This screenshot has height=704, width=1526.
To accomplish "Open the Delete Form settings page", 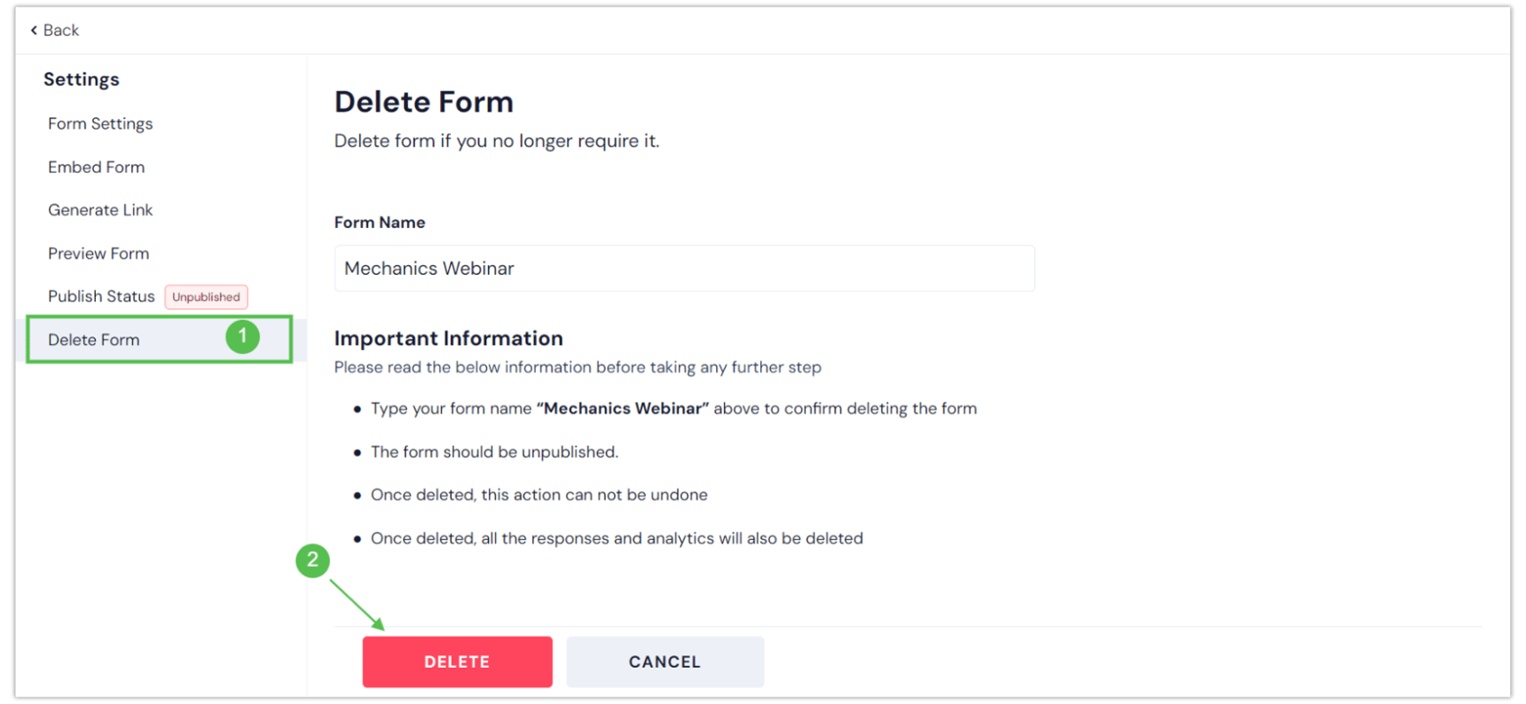I will (93, 340).
